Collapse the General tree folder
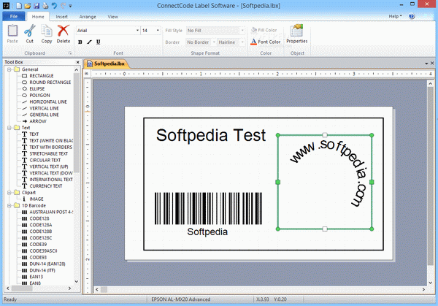Image resolution: width=438 pixels, height=306 pixels. click(9, 69)
